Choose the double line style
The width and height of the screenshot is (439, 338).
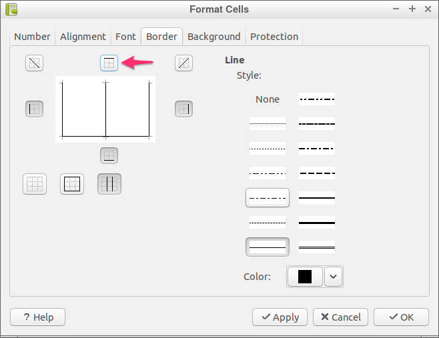(317, 247)
